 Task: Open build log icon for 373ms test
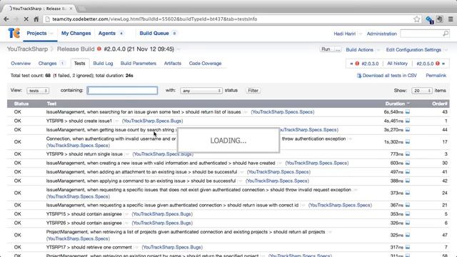408,193
